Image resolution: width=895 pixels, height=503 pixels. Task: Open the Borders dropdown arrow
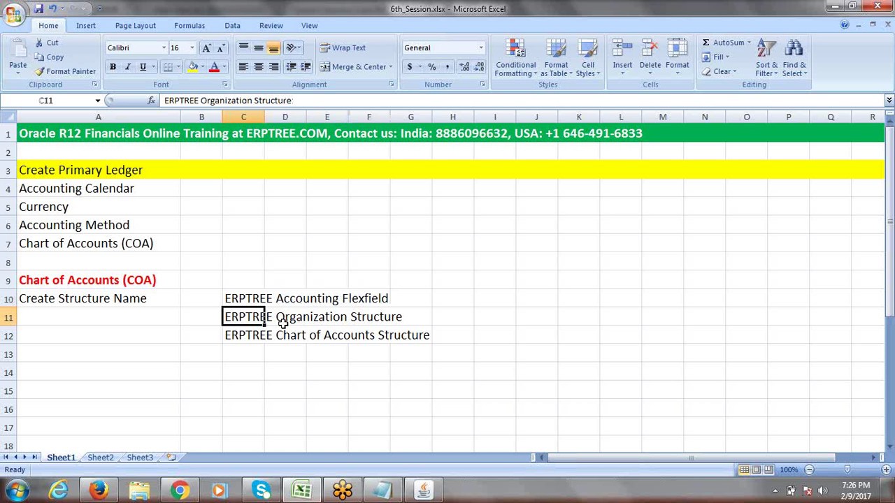pos(178,67)
